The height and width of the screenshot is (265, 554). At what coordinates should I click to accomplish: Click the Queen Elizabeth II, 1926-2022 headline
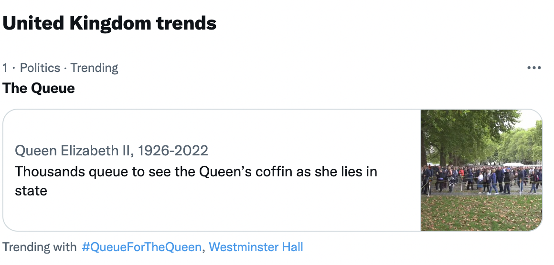point(111,151)
